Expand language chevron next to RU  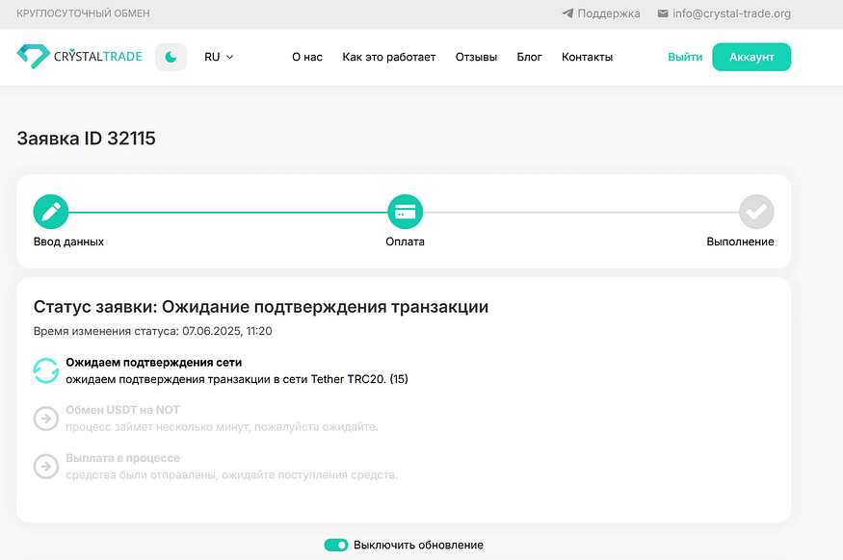coord(229,57)
